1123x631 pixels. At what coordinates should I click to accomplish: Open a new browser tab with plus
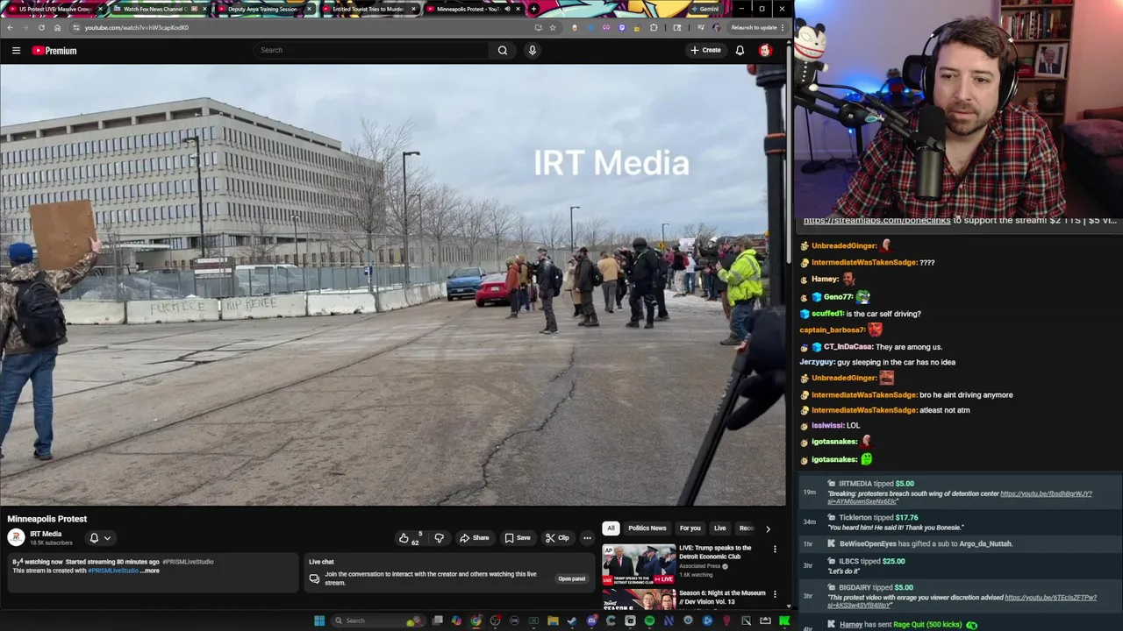coord(533,9)
